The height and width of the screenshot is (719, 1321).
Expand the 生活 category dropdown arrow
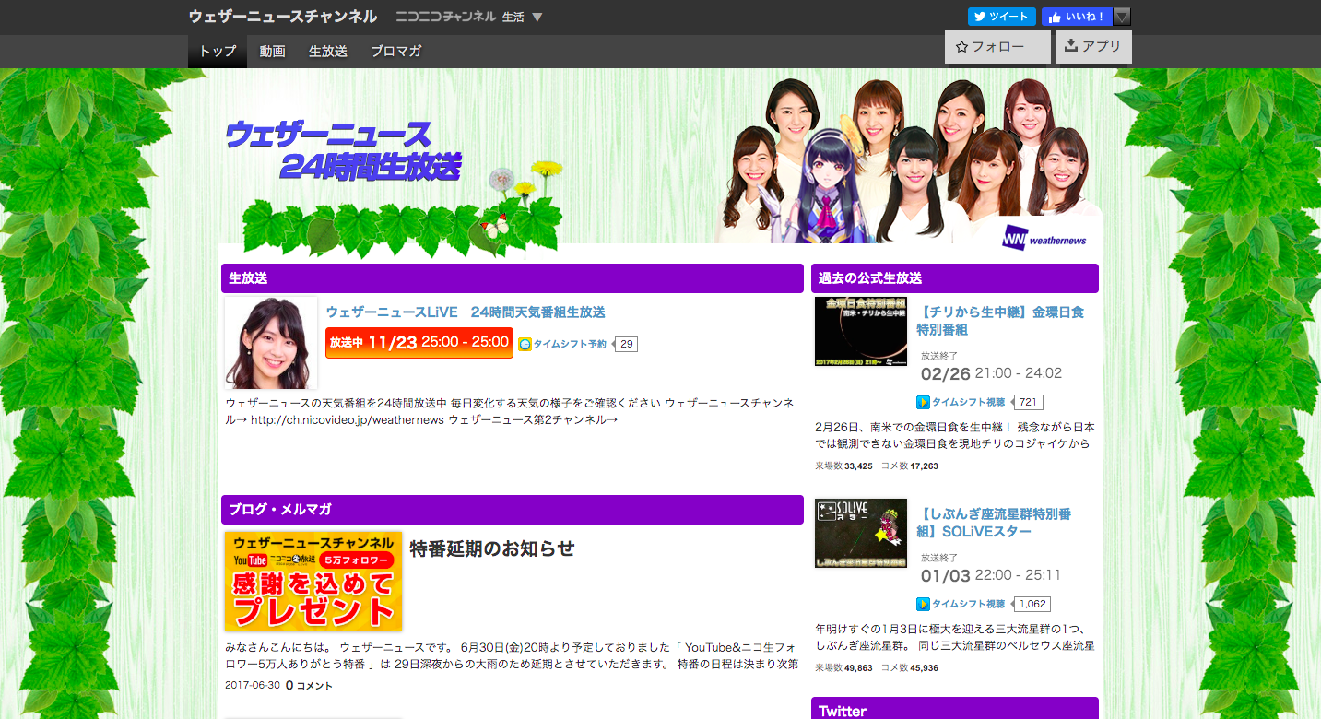click(537, 18)
